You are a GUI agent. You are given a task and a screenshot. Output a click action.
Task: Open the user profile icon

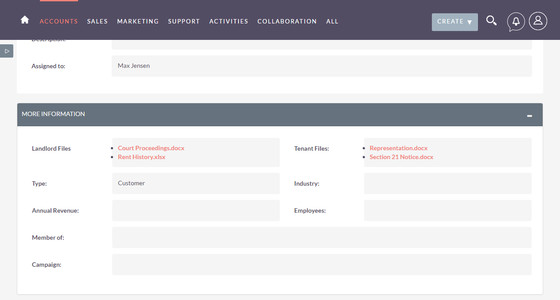[538, 21]
